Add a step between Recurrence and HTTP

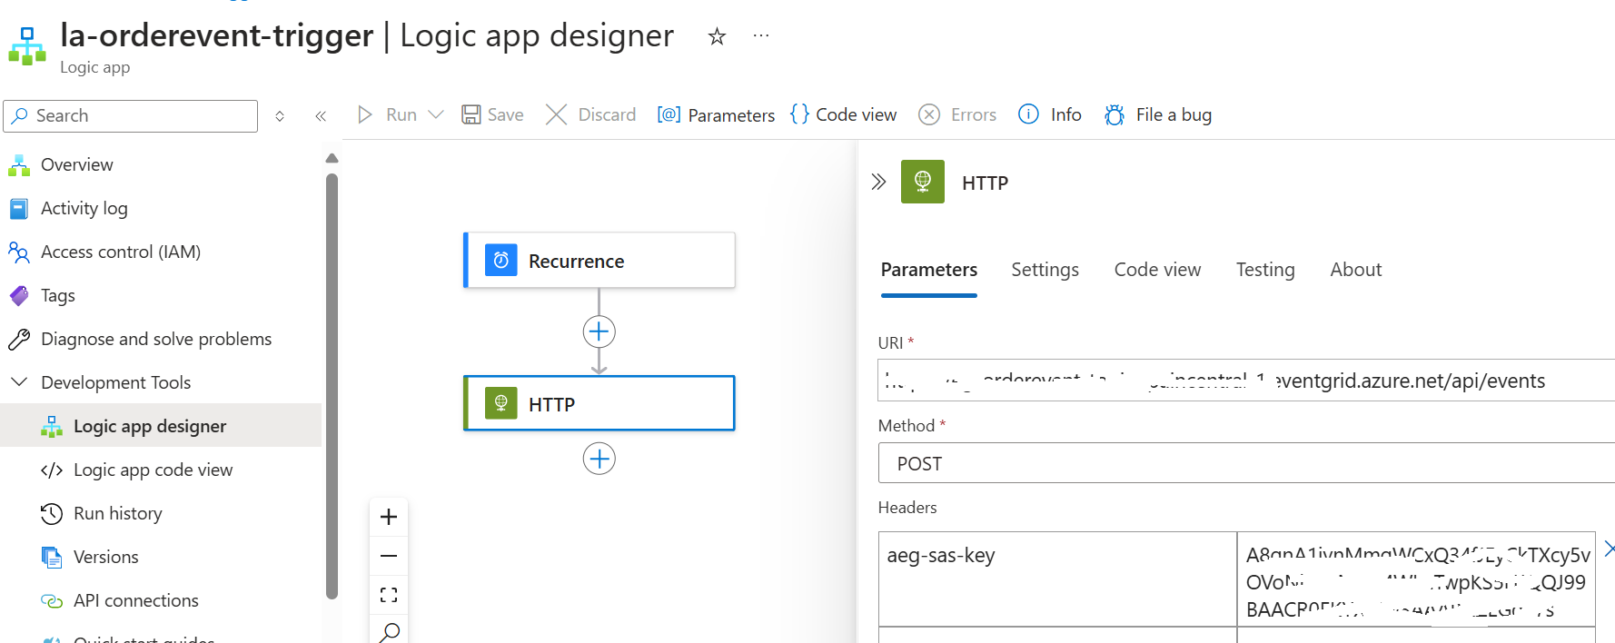click(599, 331)
